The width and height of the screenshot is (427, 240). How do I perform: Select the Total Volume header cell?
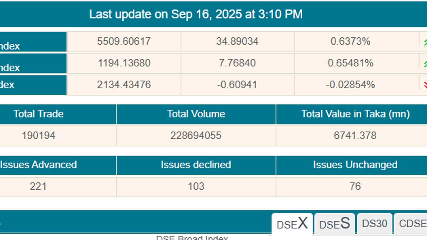tap(196, 114)
